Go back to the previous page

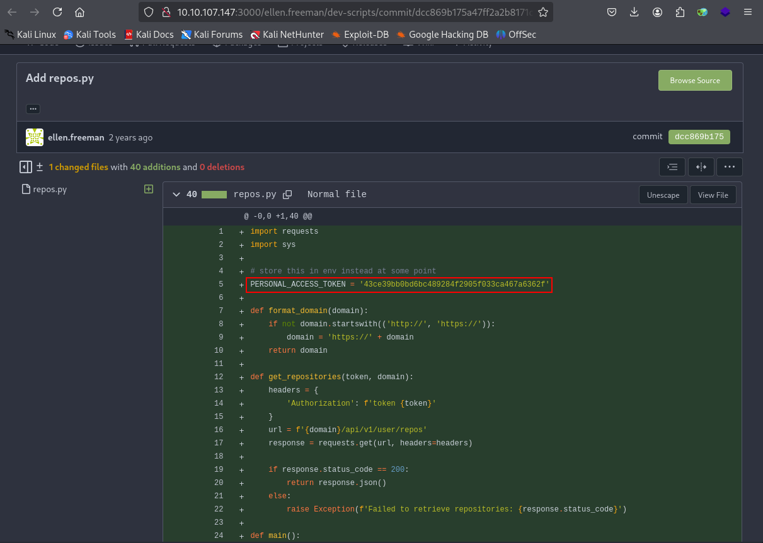point(13,12)
